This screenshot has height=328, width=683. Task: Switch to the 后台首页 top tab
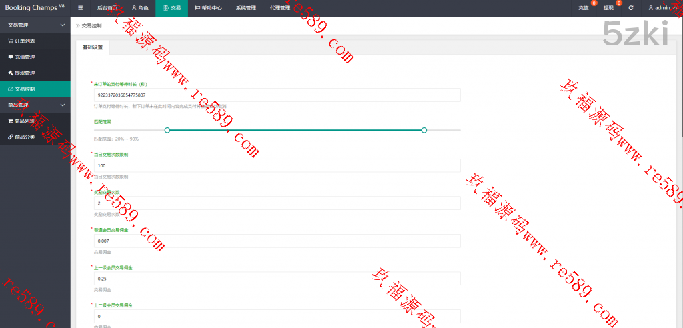[x=107, y=8]
